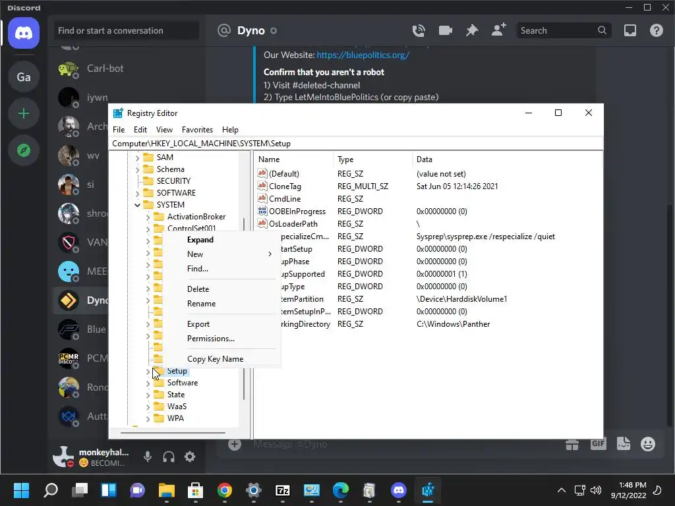Viewport: 675px width, 506px height.
Task: Open 7-Zip from taskbar
Action: 282,490
